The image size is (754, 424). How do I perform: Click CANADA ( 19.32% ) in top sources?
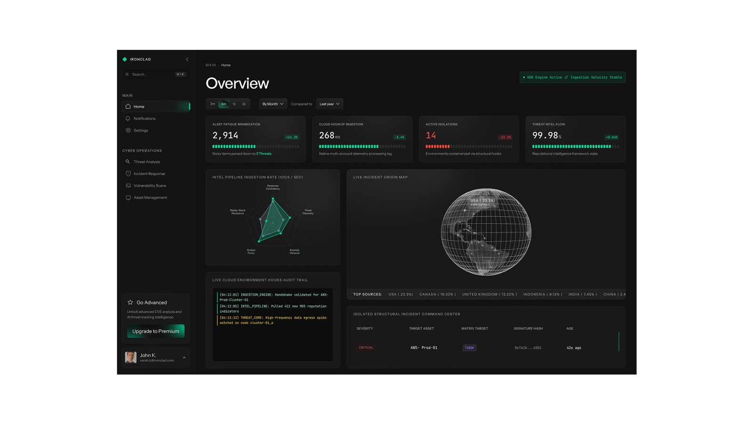[438, 294]
